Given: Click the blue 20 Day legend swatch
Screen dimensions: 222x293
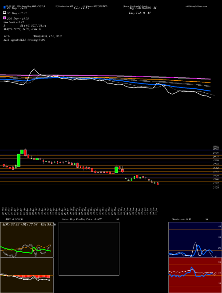Looking at the screenshot, I should pos(5,8).
